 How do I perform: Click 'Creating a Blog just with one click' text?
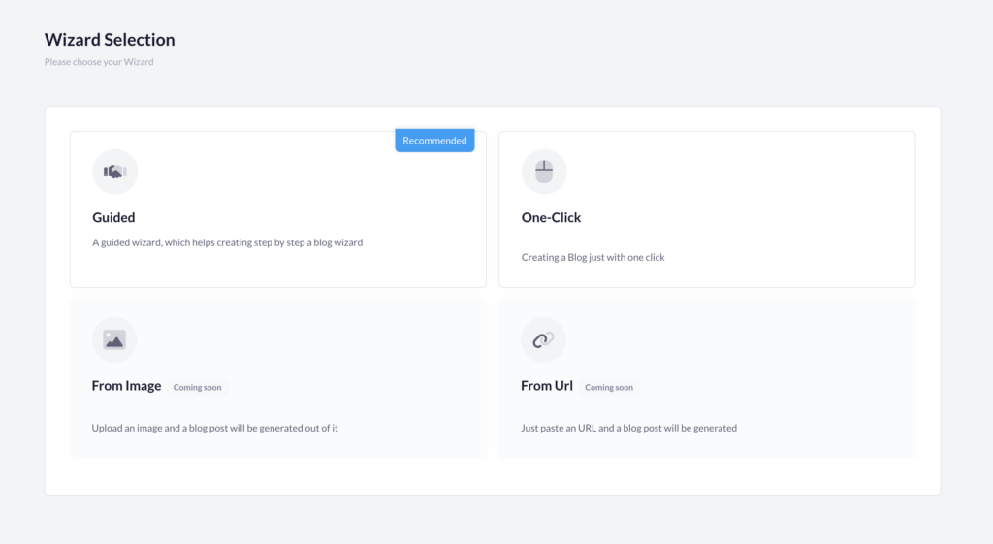pos(593,257)
